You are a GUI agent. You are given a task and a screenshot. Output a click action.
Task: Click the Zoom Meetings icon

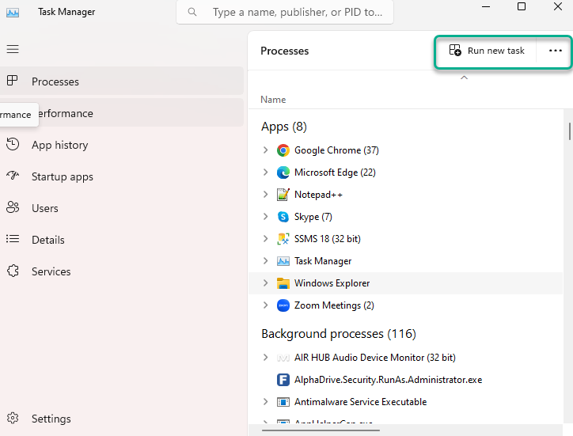click(x=283, y=305)
